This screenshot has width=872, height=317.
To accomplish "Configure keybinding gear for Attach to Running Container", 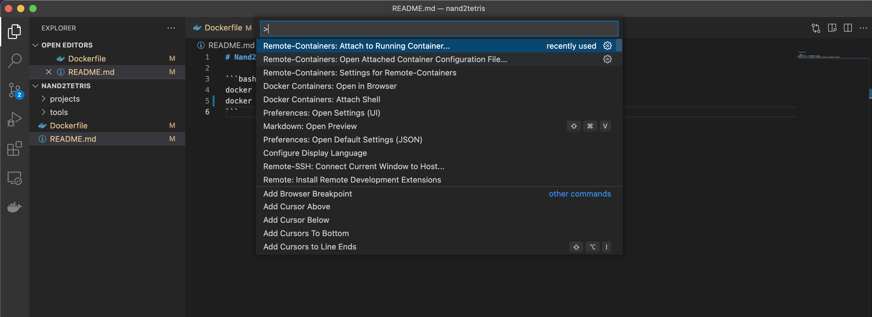I will (607, 46).
